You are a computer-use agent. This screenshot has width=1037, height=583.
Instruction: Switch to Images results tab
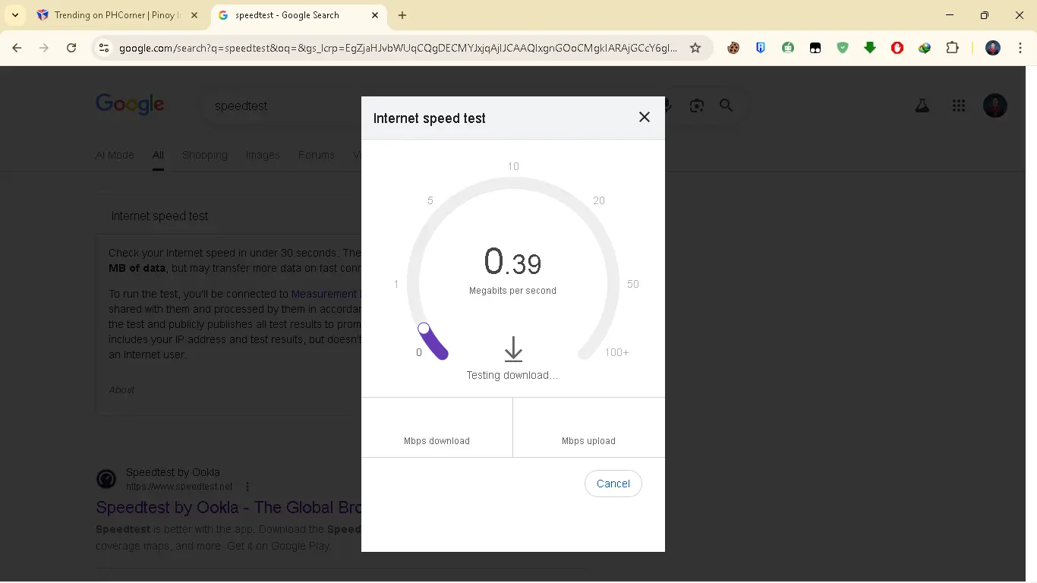pyautogui.click(x=263, y=155)
